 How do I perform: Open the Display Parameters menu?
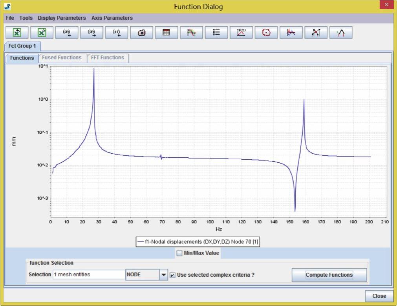62,18
